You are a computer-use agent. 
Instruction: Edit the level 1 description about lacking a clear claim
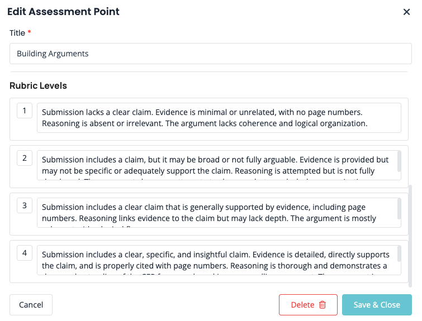219,118
